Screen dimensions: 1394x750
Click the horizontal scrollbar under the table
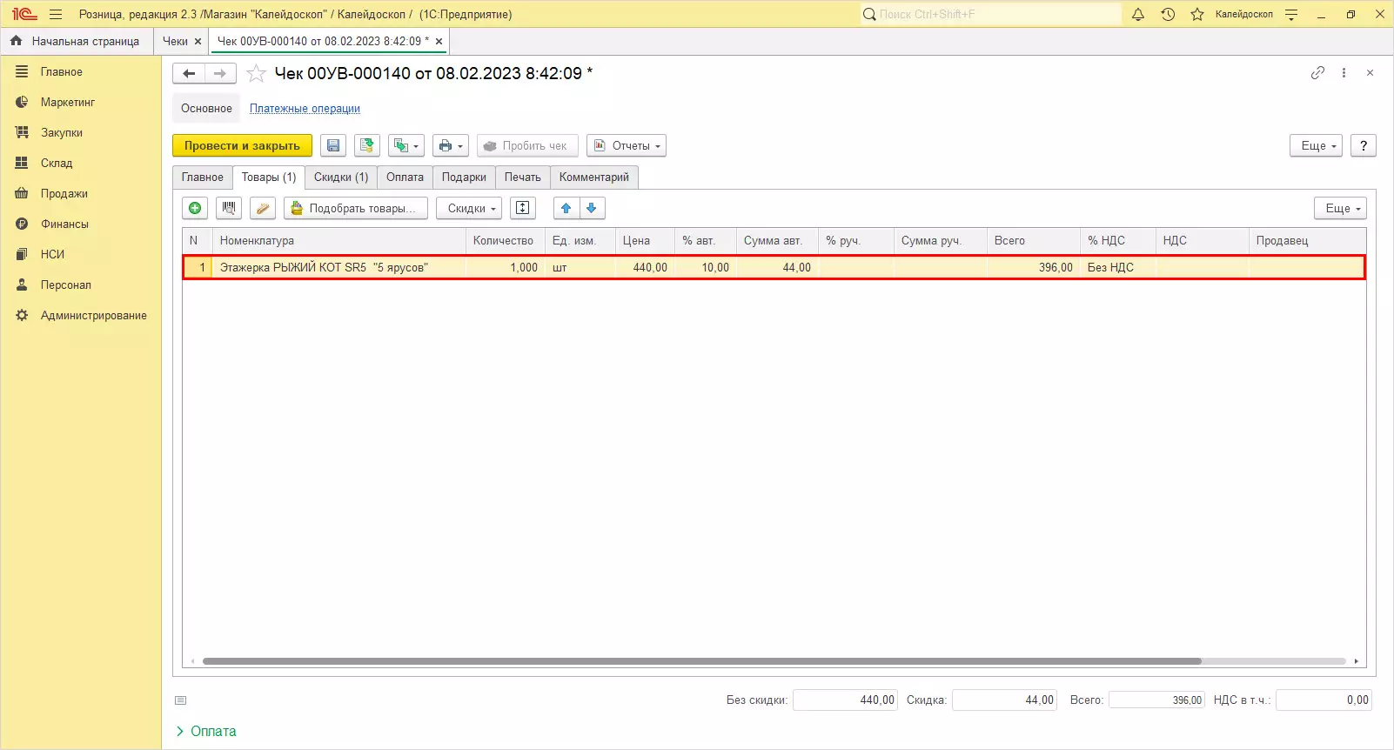tap(701, 661)
